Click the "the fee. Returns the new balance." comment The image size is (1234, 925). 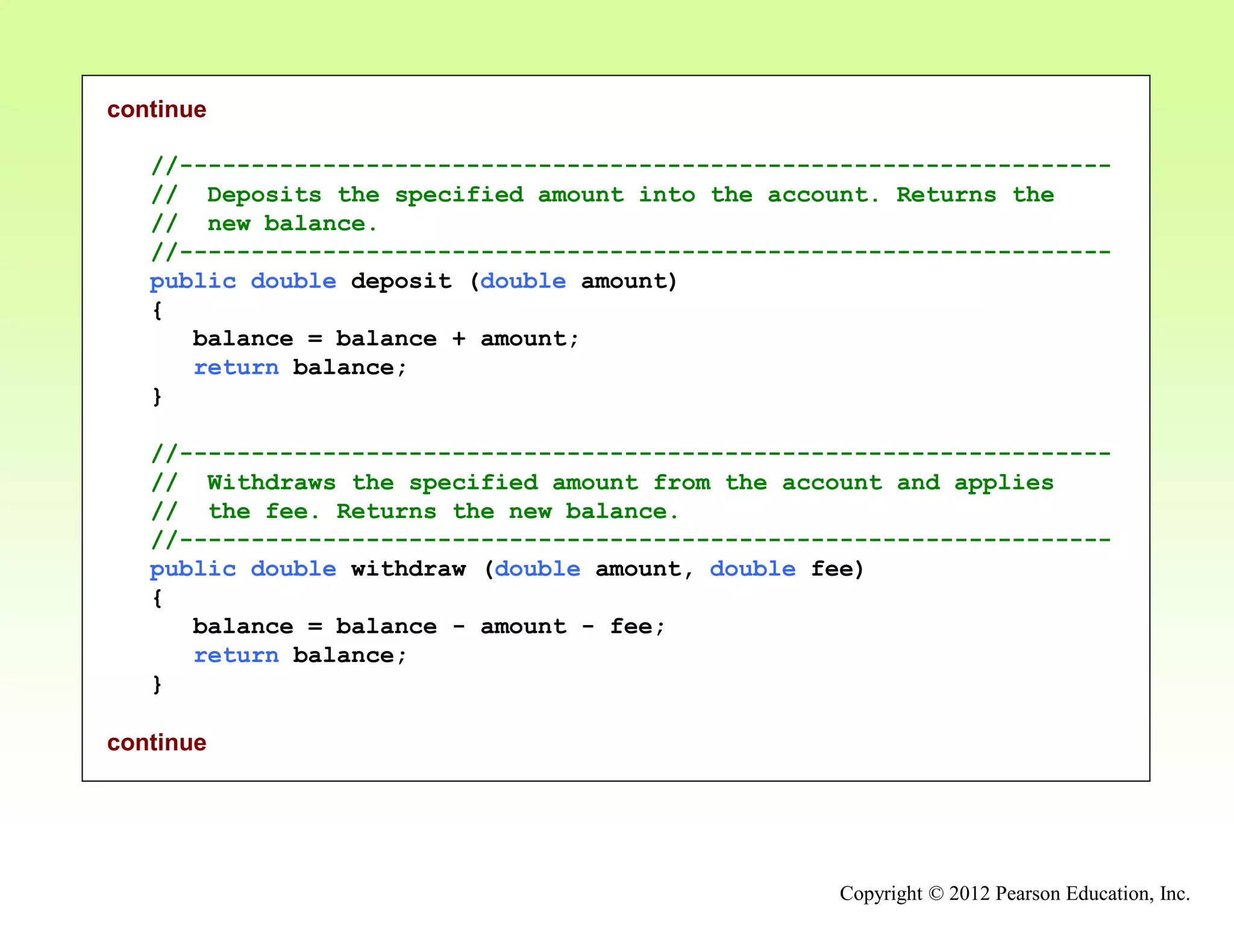pyautogui.click(x=443, y=512)
